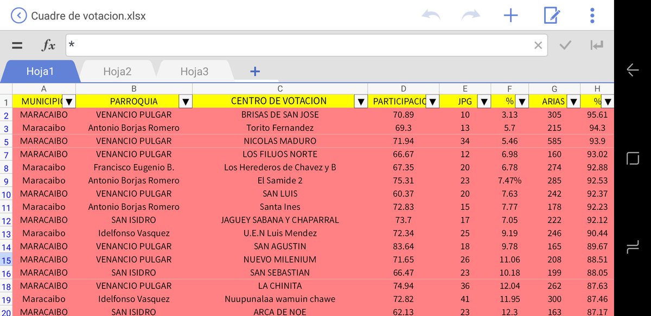Switch to the Hoja2 sheet tab
Image resolution: width=651 pixels, height=316 pixels.
coord(117,71)
